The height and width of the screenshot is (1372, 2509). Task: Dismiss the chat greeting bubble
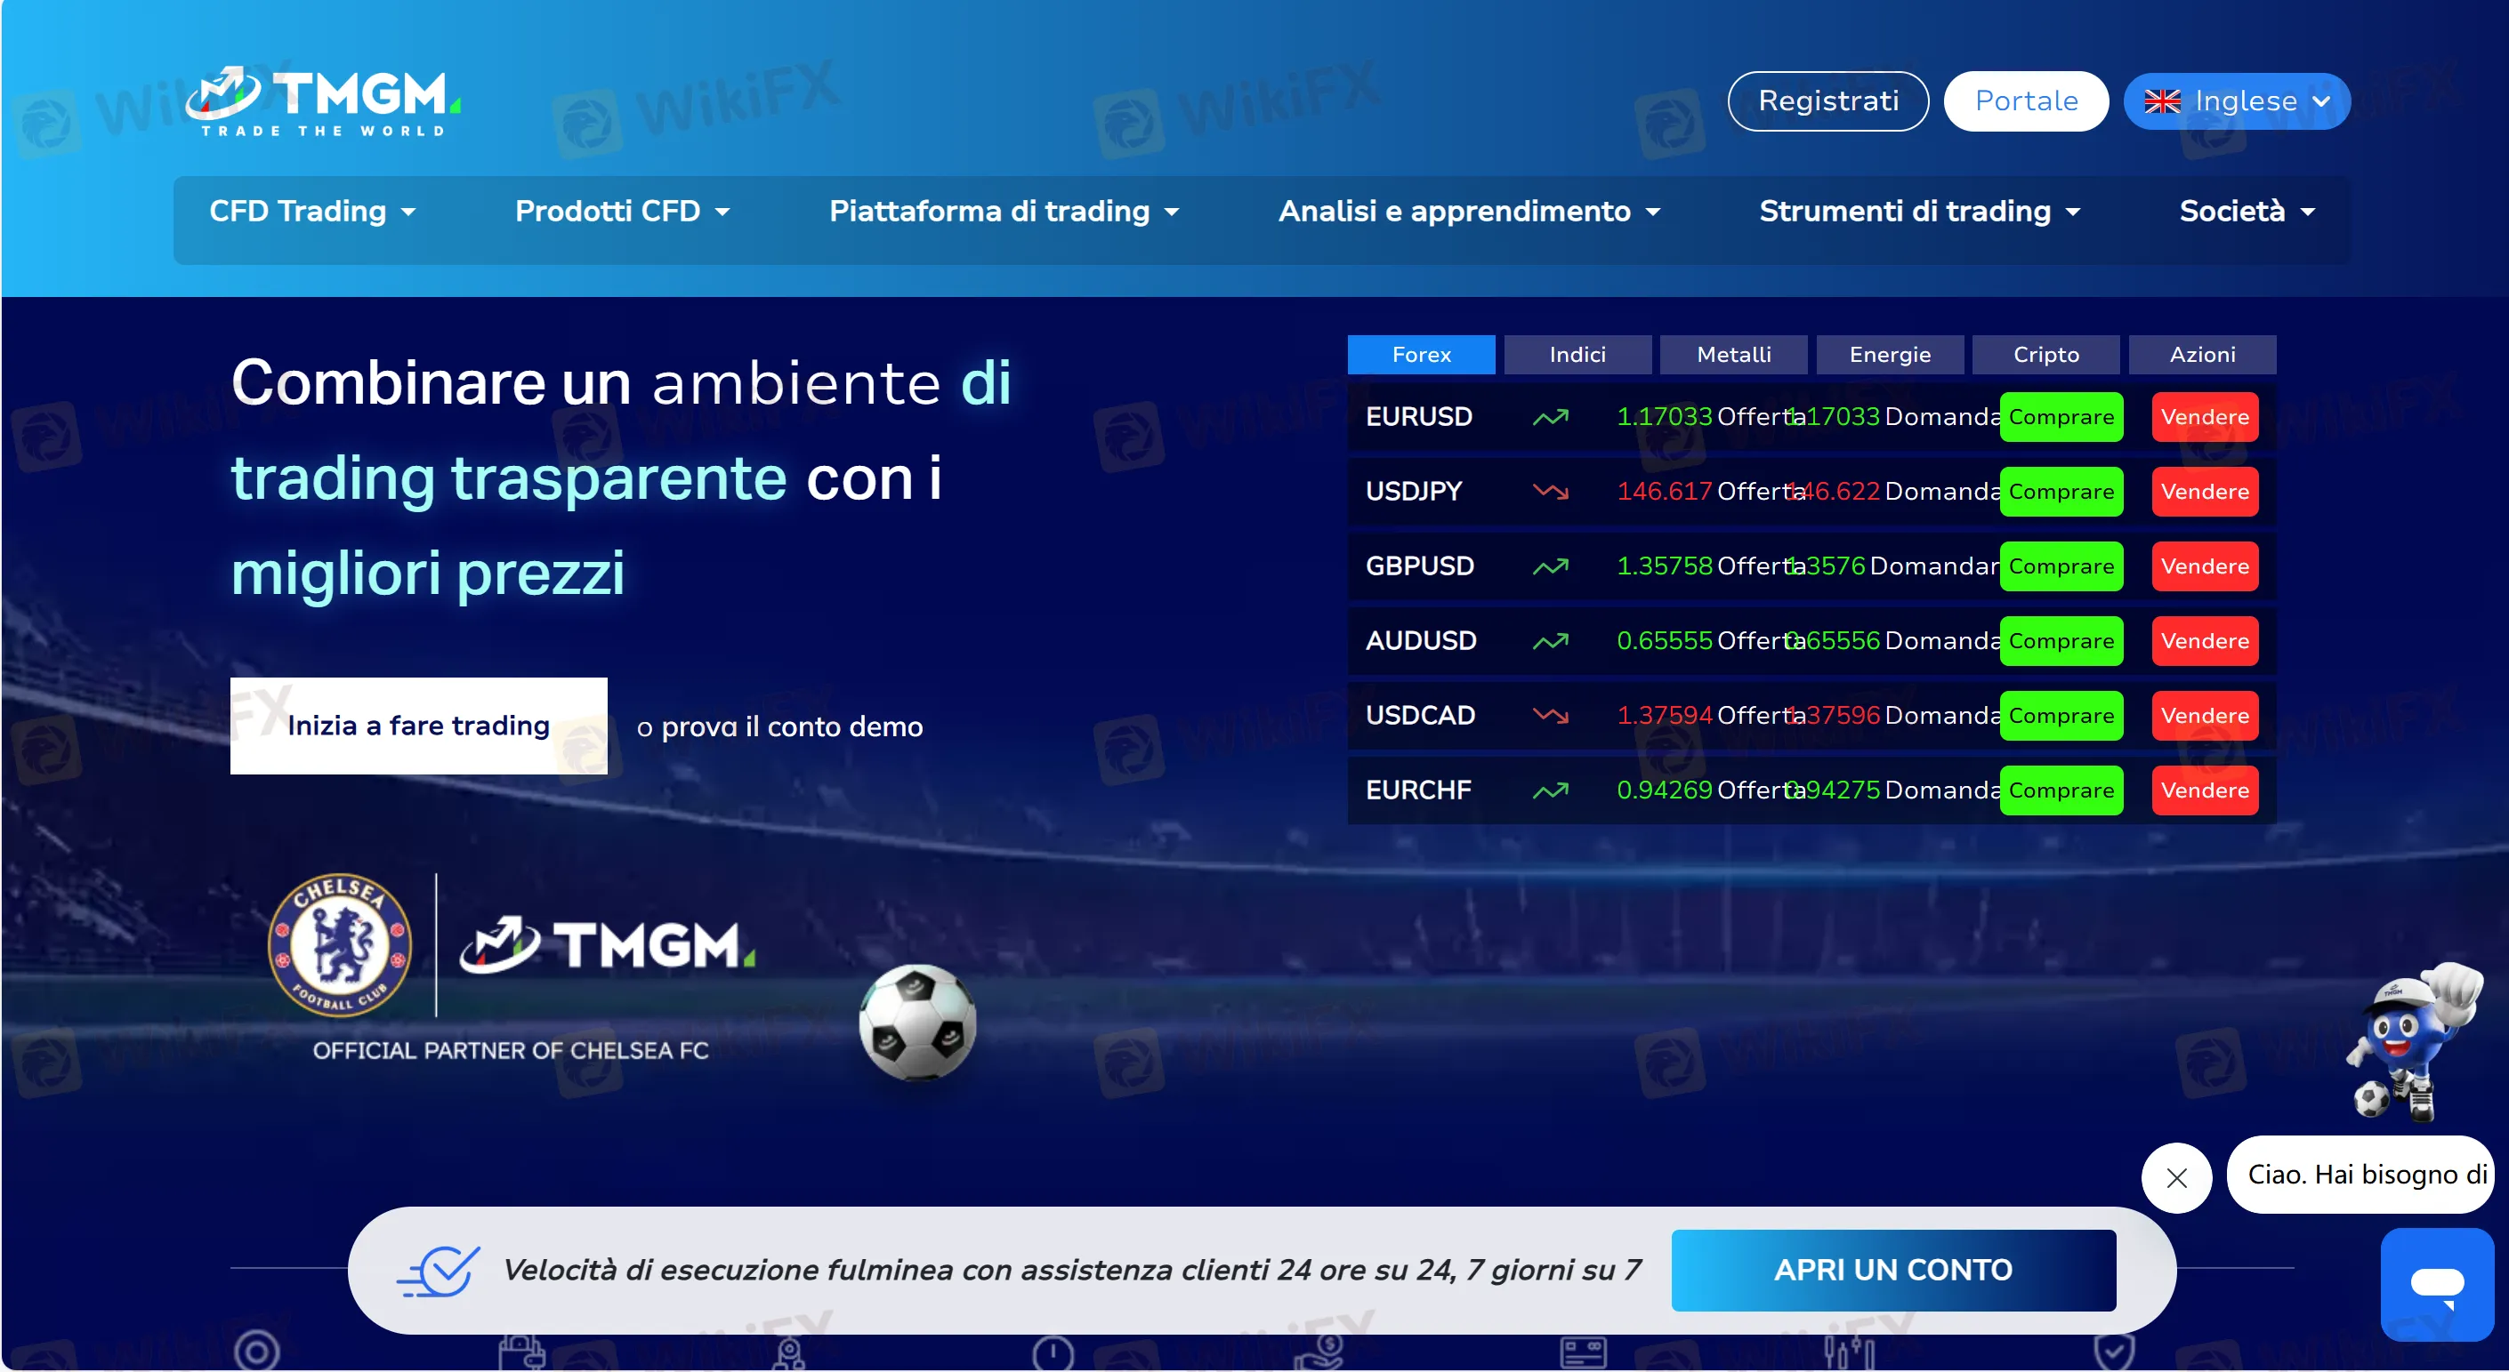click(x=2176, y=1177)
